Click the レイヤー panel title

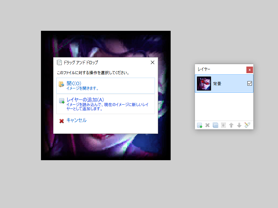(204, 69)
